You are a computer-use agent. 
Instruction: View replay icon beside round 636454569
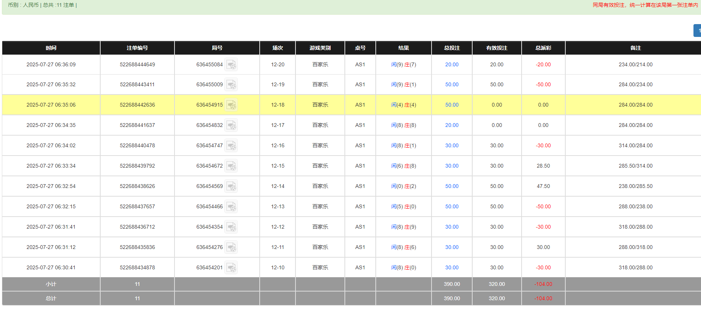(231, 186)
